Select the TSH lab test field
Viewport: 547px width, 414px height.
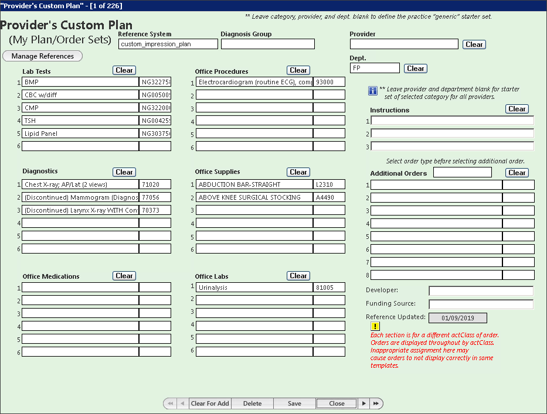80,121
